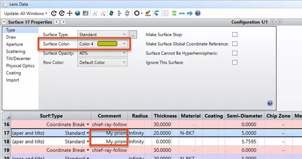Click the lens-with-arrow reverse elements icon
The height and width of the screenshot is (159, 302).
click(119, 13)
